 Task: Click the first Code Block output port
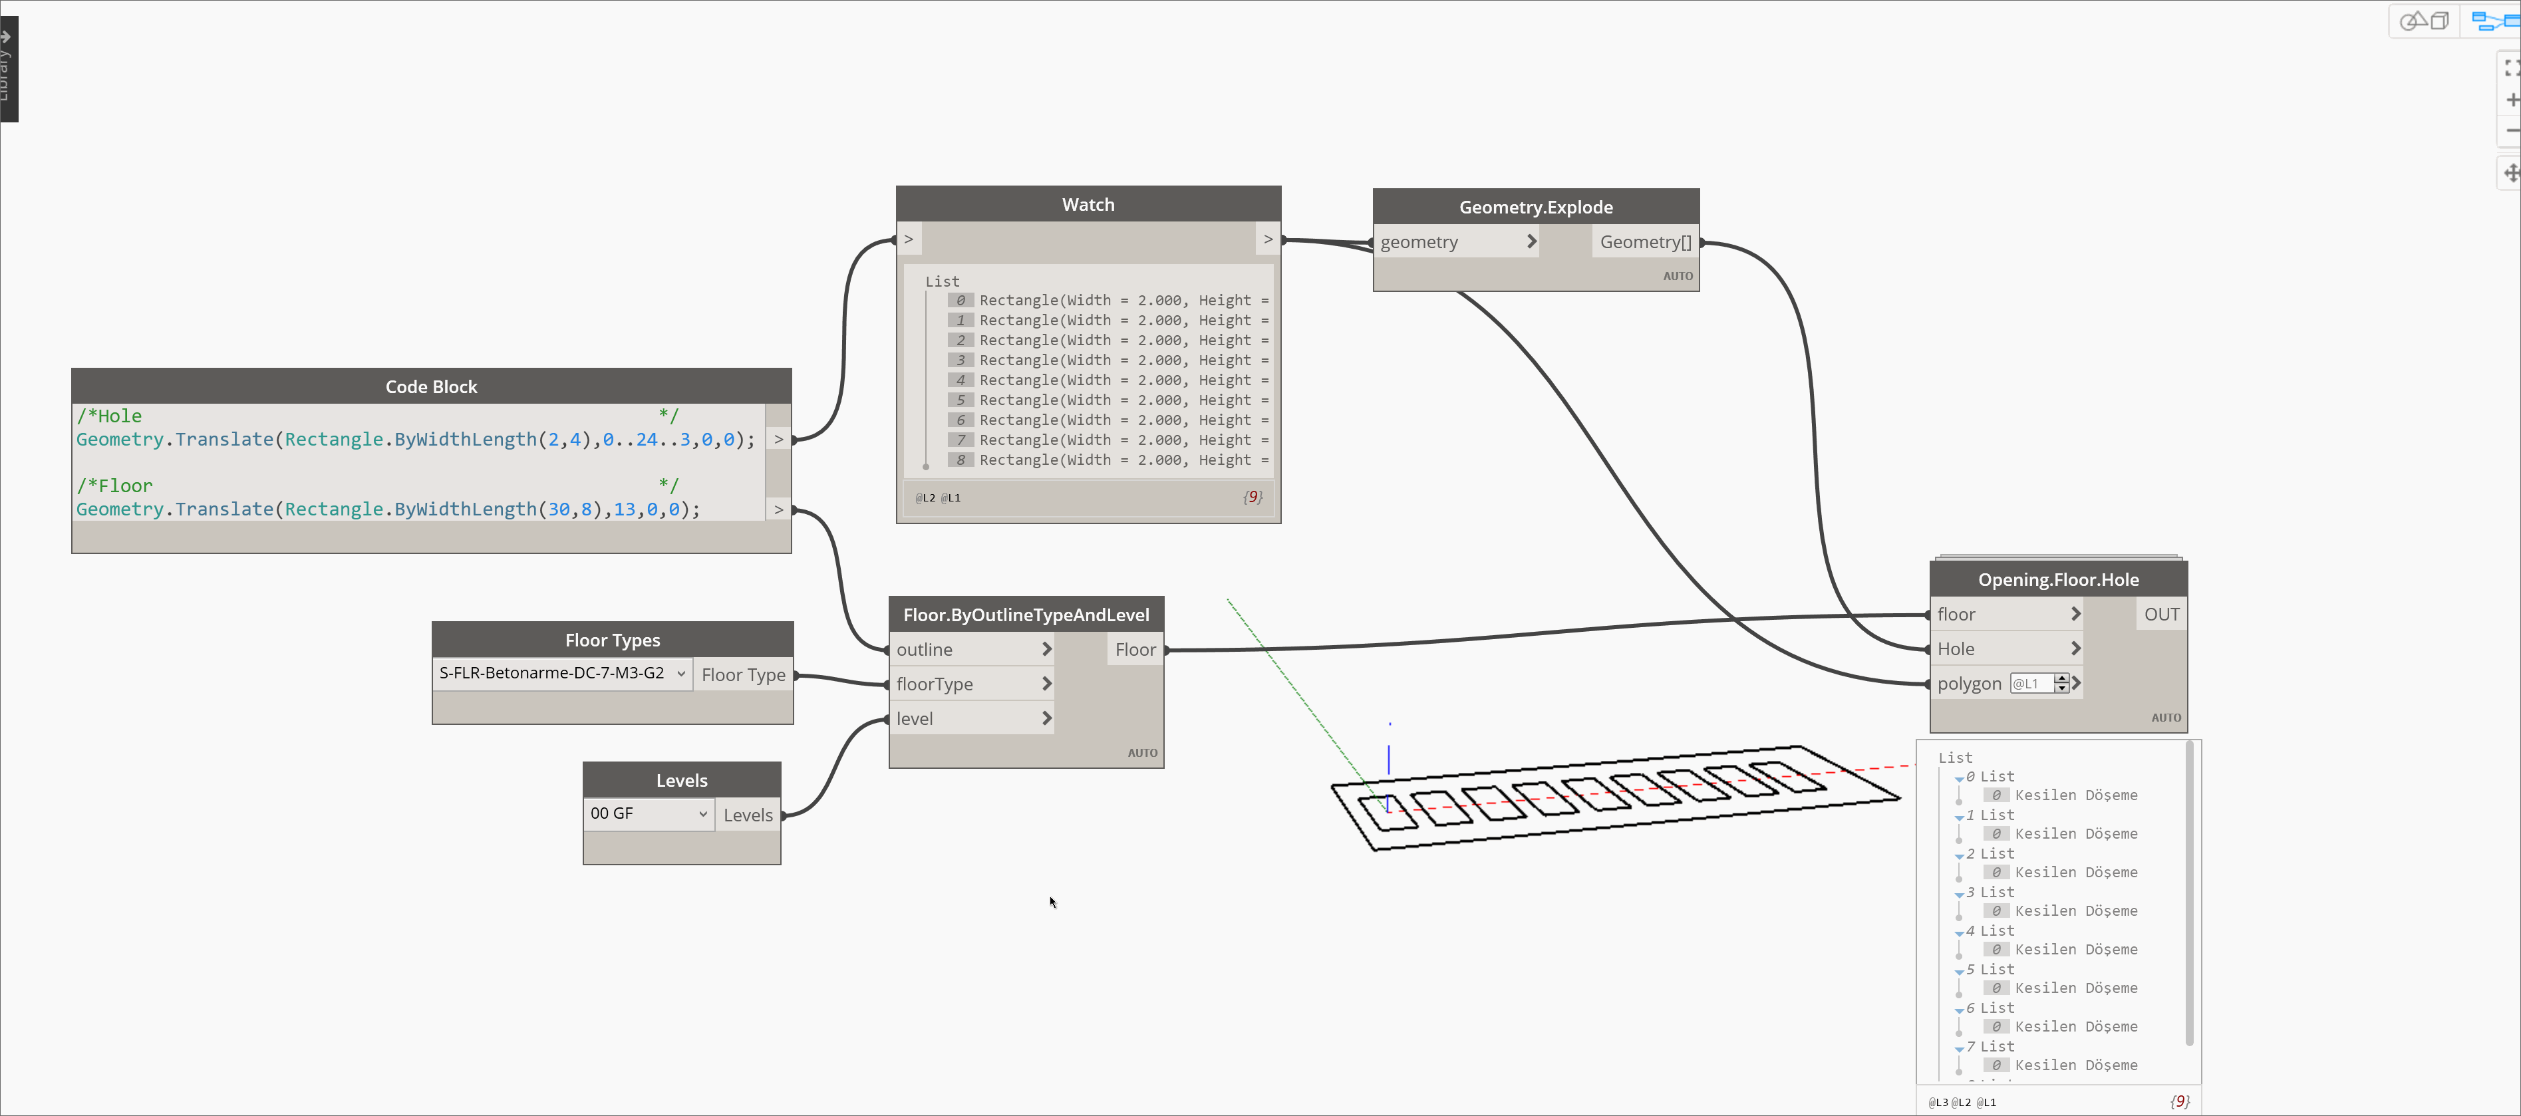click(779, 439)
